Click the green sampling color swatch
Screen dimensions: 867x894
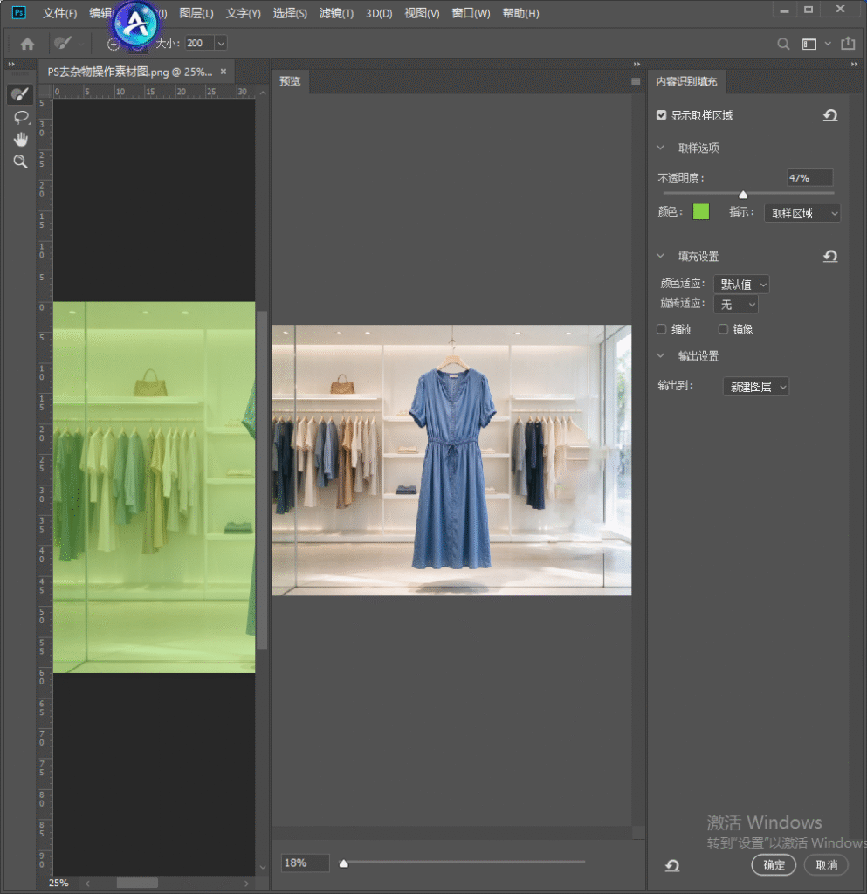pos(700,211)
